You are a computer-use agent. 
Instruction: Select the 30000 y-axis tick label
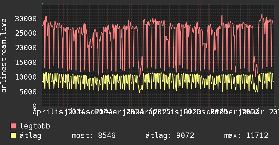tap(27, 19)
